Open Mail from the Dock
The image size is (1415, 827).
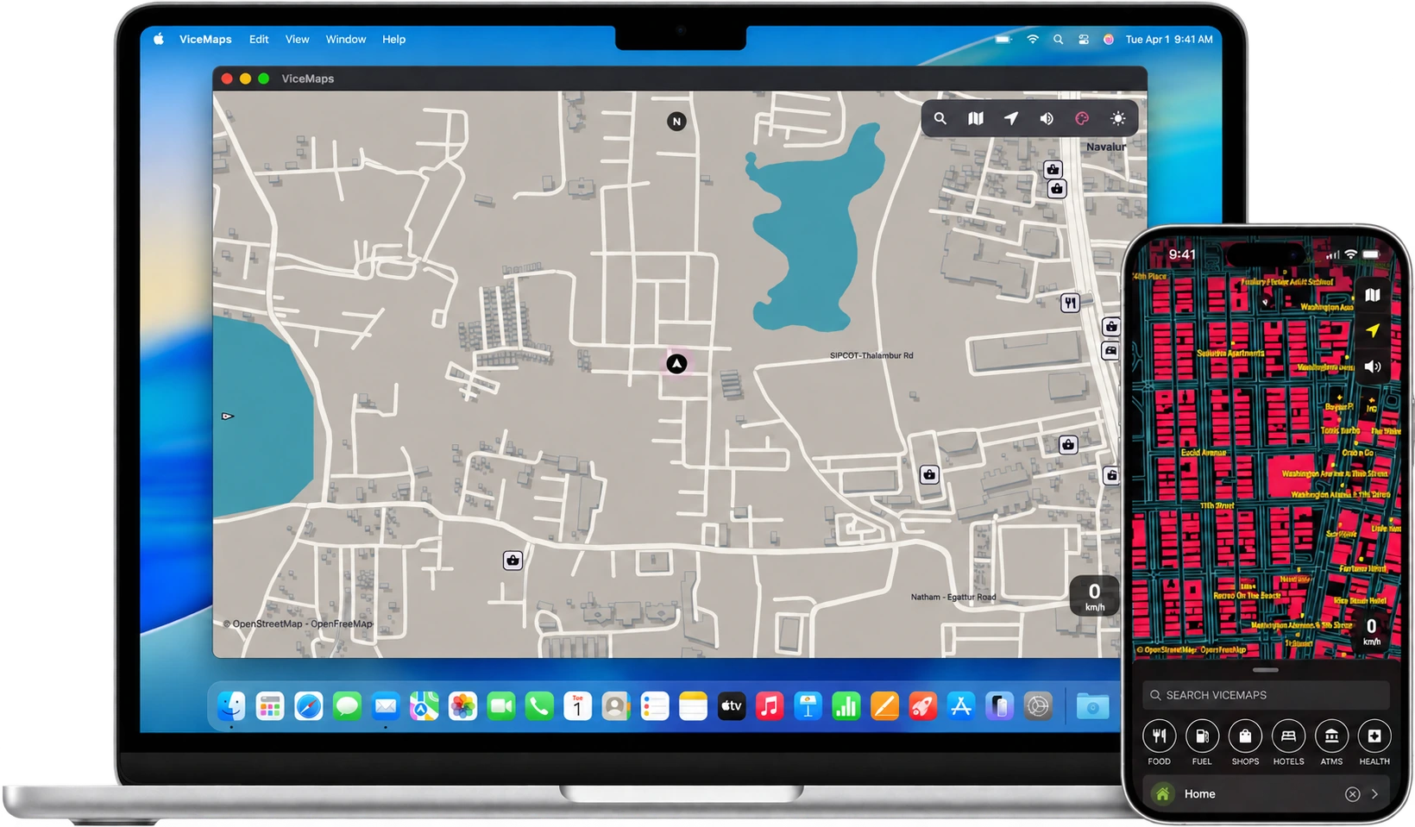pyautogui.click(x=386, y=707)
